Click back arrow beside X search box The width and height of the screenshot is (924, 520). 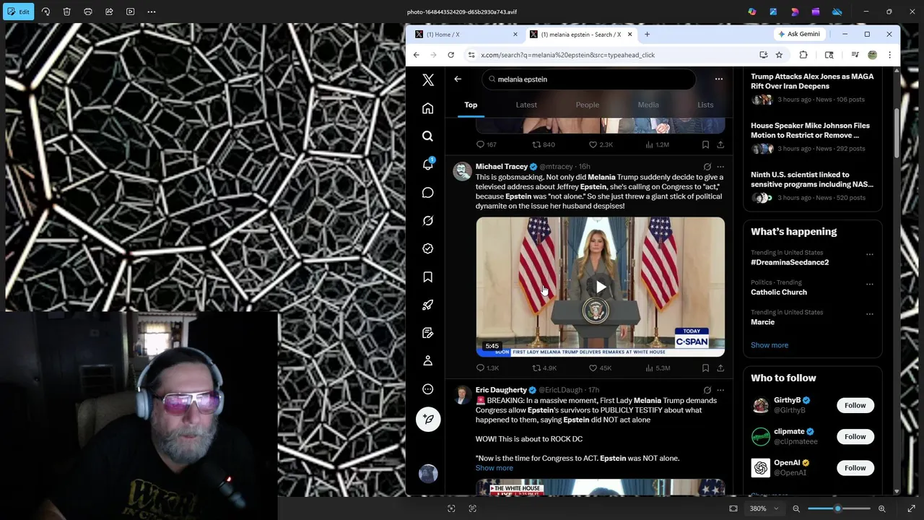point(458,79)
